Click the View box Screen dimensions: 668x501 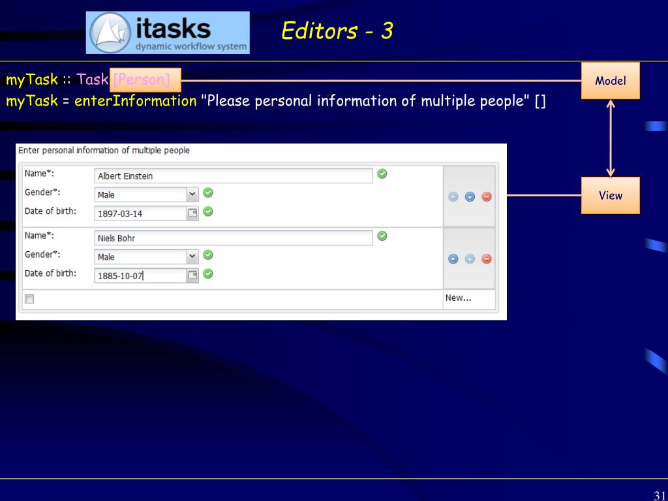[x=611, y=196]
